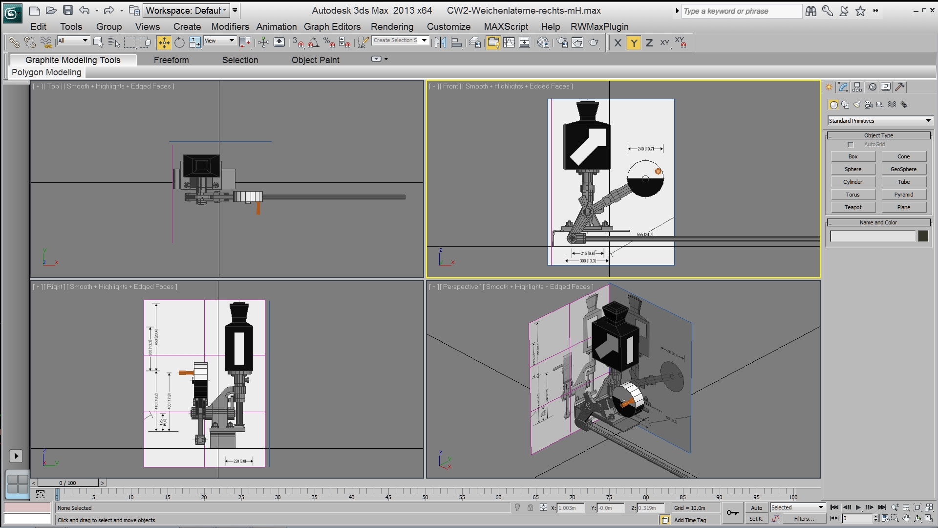The image size is (938, 528).
Task: Click the Mirror tool icon
Action: coord(440,43)
